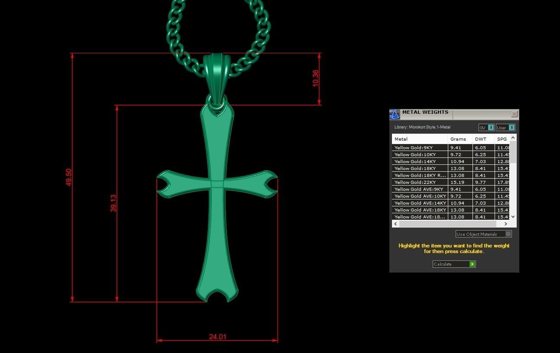This screenshot has height=353, width=560.
Task: Click the center of the cross pendant
Action: tap(217, 184)
